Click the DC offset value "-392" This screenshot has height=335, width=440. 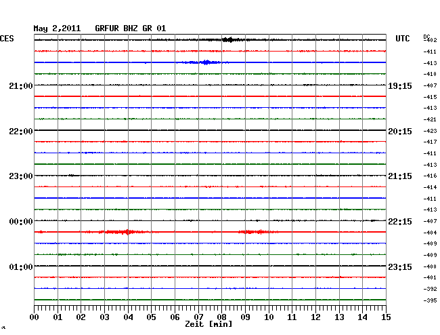pos(430,289)
